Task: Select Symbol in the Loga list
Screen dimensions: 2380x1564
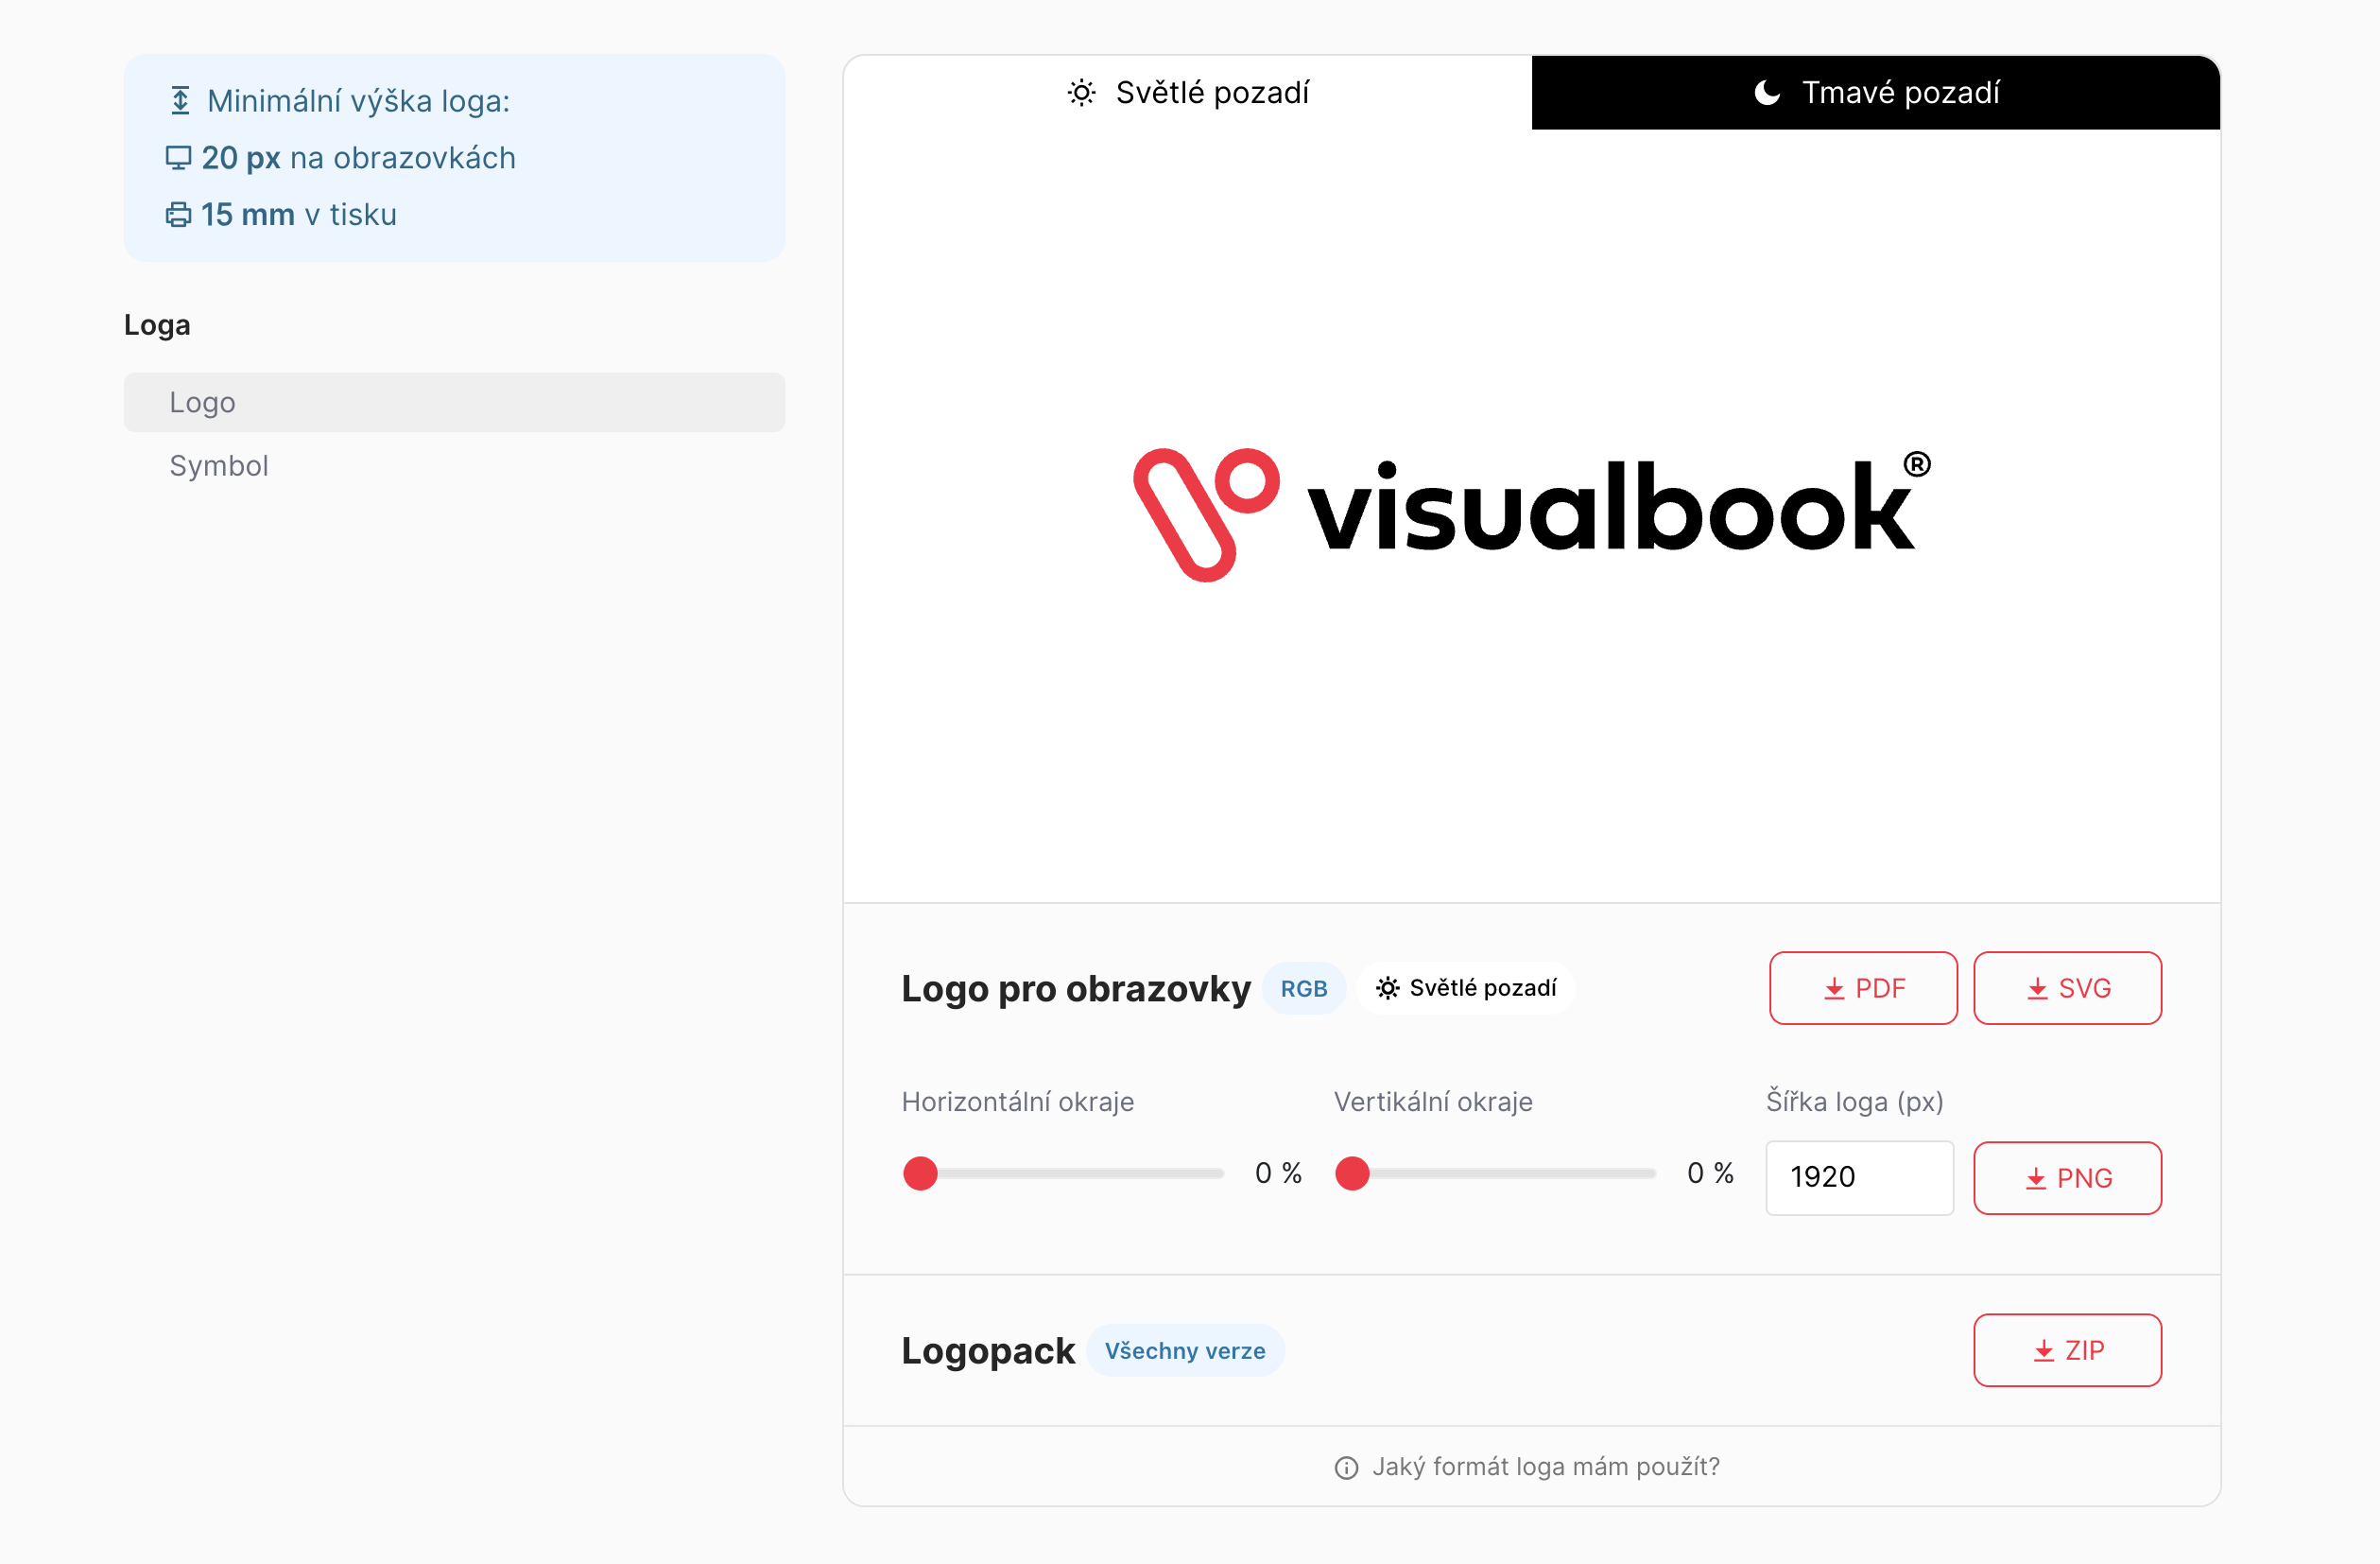Action: 454,465
